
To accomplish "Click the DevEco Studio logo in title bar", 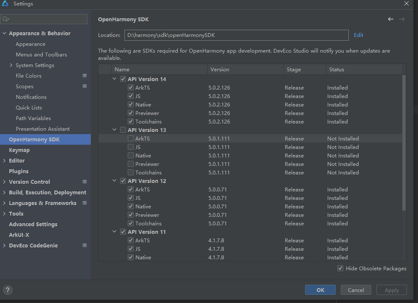I will point(5,3).
